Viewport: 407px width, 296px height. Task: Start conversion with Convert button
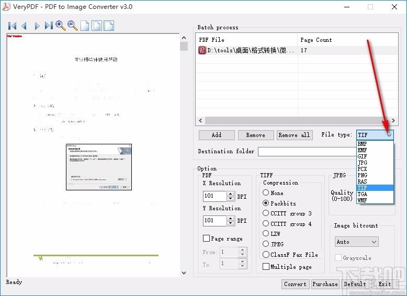click(x=295, y=284)
